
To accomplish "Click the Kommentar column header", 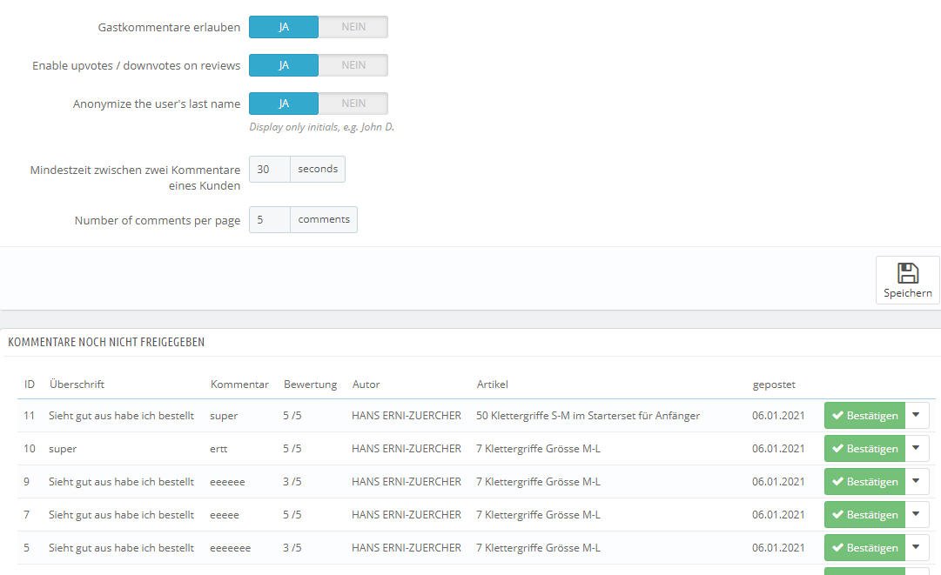I will (239, 384).
